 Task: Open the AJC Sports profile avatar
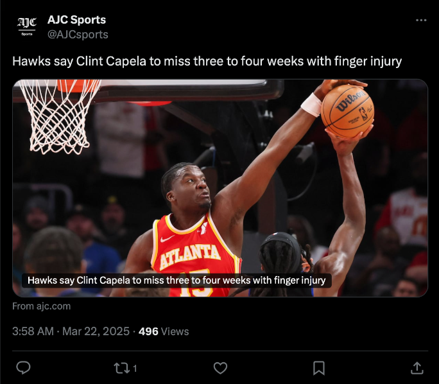[x=27, y=26]
